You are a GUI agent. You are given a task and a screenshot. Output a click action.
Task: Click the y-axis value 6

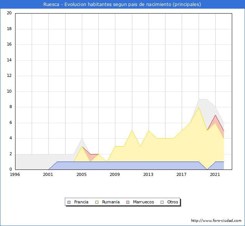(11, 123)
